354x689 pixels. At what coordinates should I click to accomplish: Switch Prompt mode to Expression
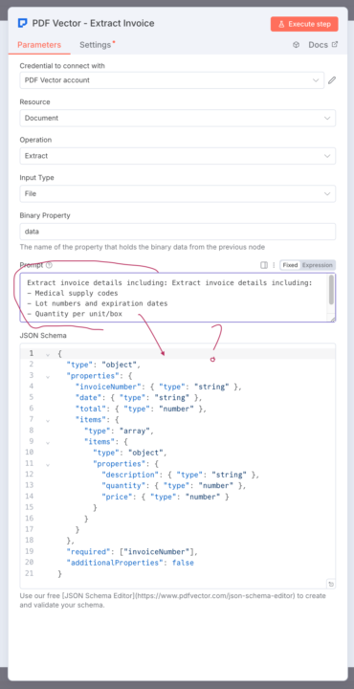(318, 265)
